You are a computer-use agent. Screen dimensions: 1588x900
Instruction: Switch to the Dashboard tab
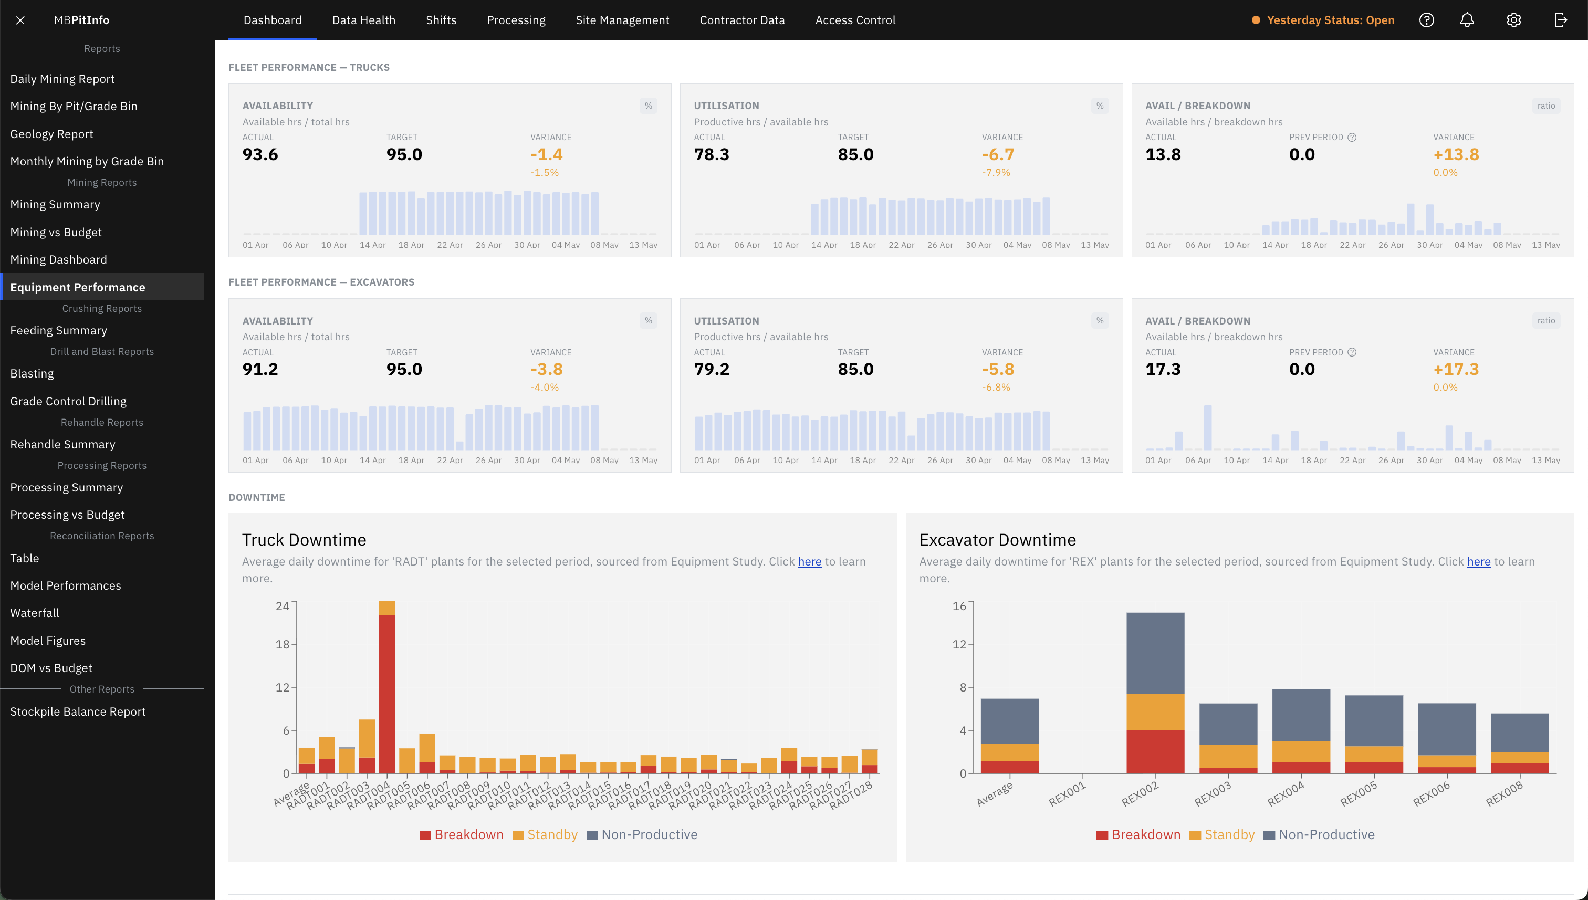click(273, 20)
